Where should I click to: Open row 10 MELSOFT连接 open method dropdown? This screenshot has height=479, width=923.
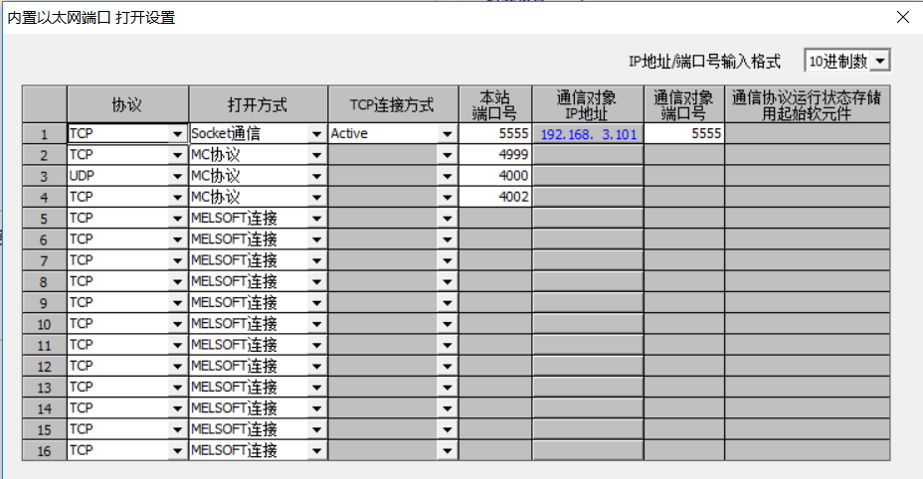coord(316,324)
